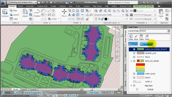Click the Save icon in quick access toolbar

pos(47,2)
